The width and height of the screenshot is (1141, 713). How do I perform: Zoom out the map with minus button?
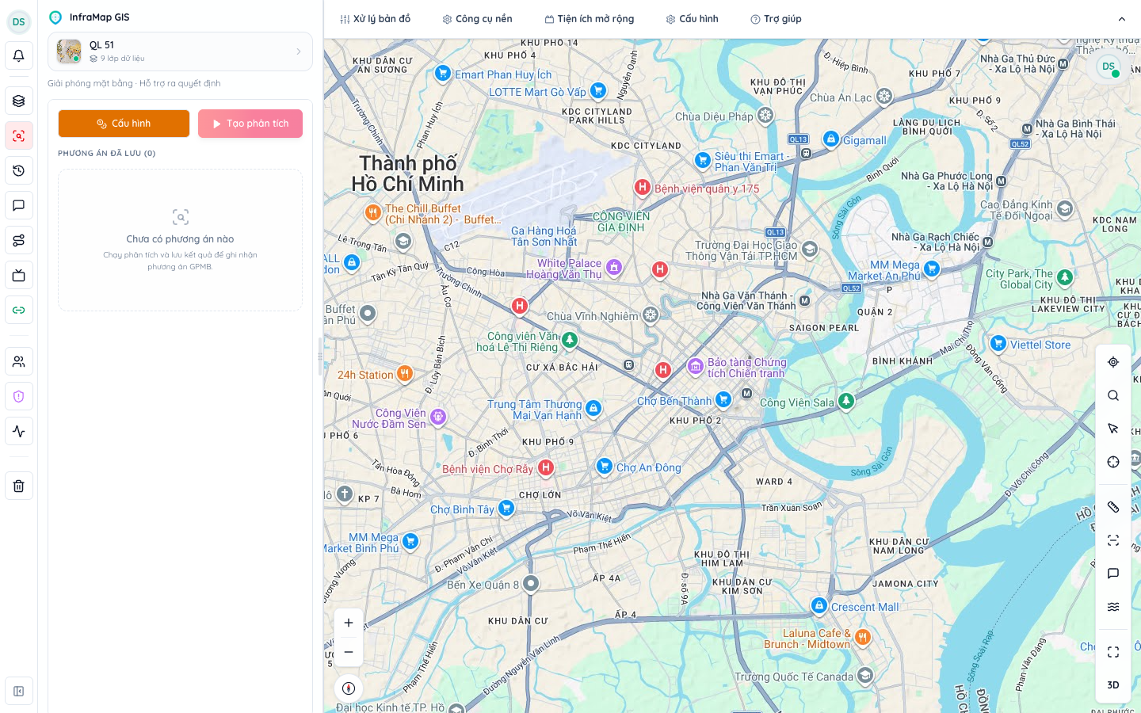click(x=349, y=652)
